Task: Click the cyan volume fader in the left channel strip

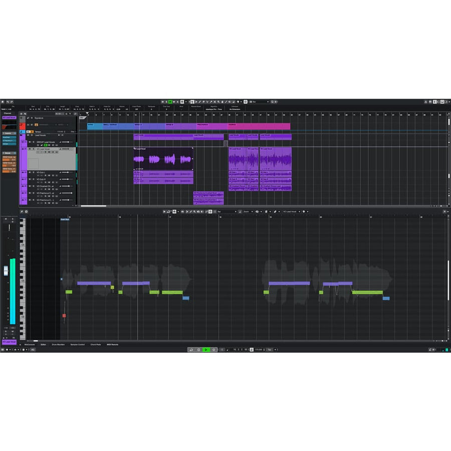Action: (x=11, y=291)
